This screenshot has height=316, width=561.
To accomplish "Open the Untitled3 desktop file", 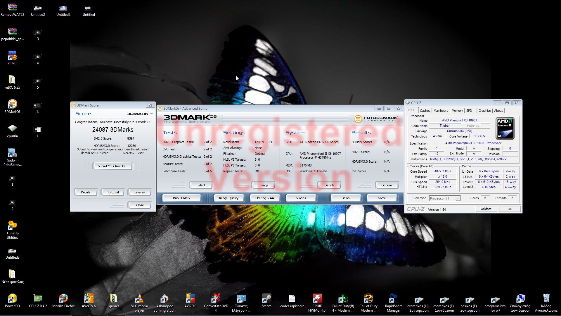I will (12, 253).
